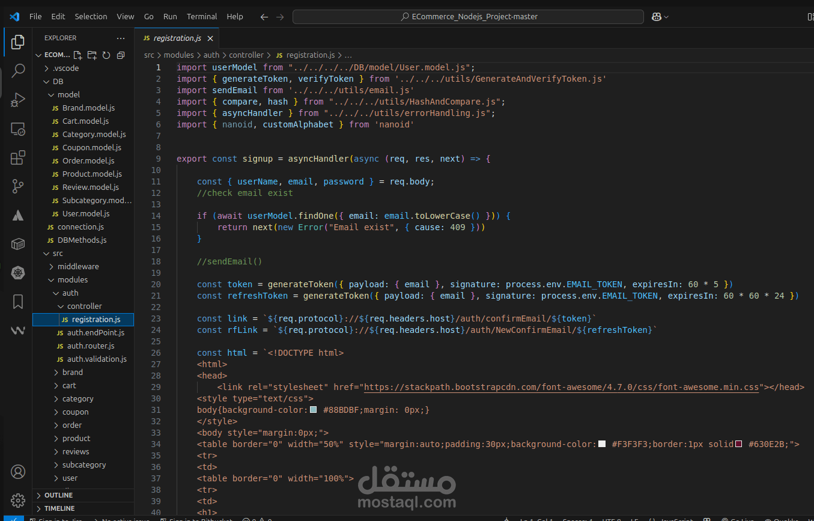Open the View menu

(126, 17)
